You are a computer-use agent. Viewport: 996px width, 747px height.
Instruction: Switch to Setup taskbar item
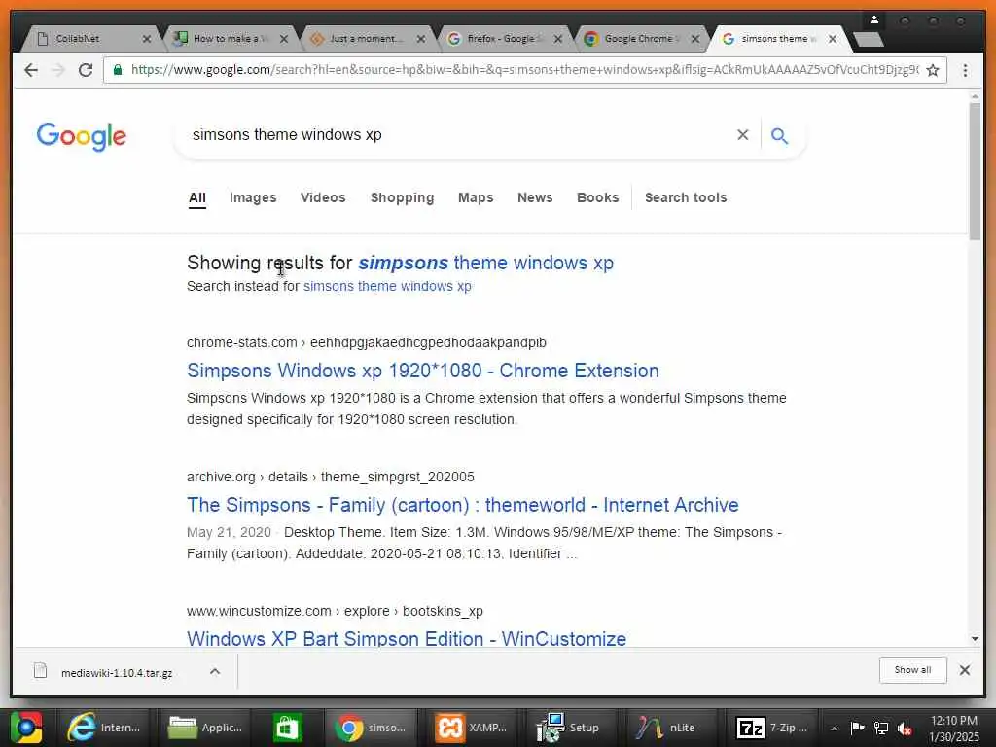[x=569, y=728]
